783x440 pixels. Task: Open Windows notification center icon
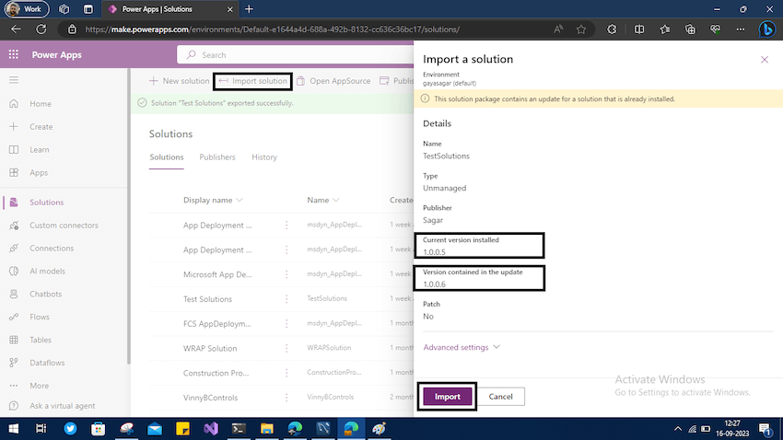click(765, 429)
